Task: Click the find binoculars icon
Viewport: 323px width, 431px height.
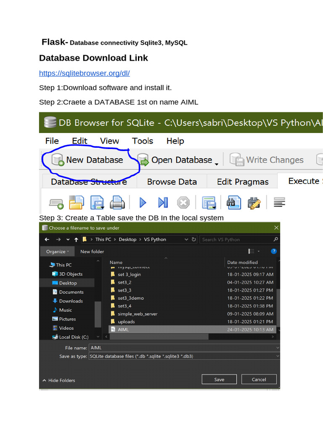Action: [234, 202]
